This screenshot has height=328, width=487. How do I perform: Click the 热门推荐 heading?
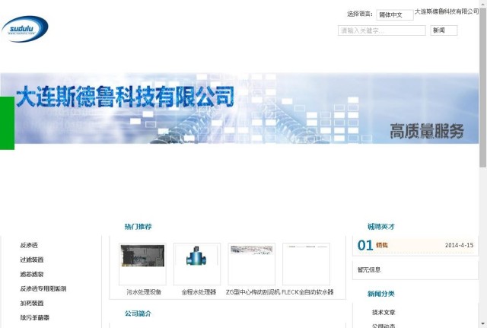138,227
